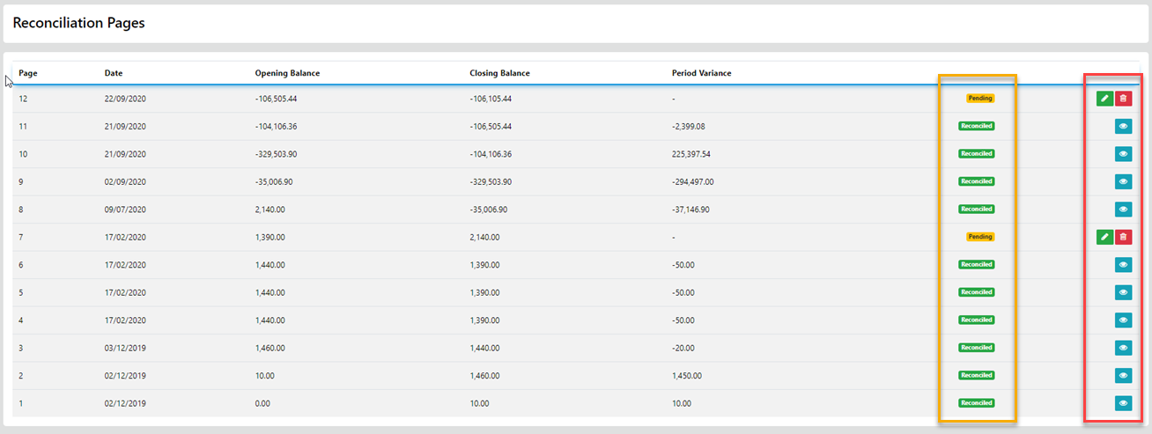This screenshot has height=434, width=1152.
Task: Click the green edit icon for page 7
Action: (1104, 237)
